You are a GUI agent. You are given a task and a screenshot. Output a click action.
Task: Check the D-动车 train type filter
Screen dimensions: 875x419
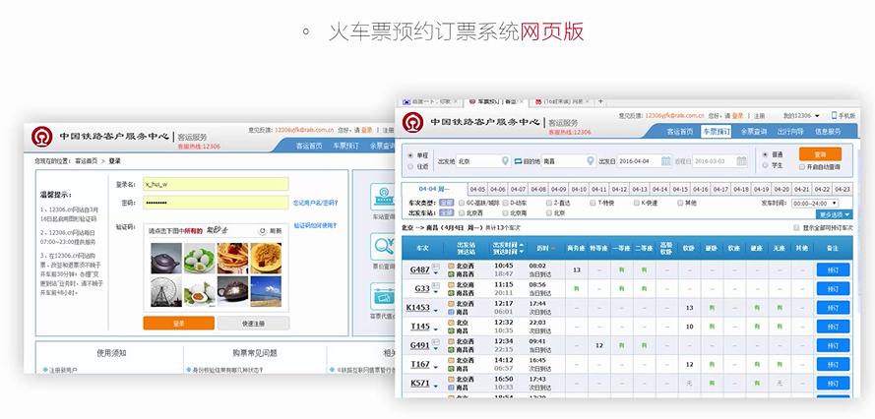pyautogui.click(x=505, y=203)
